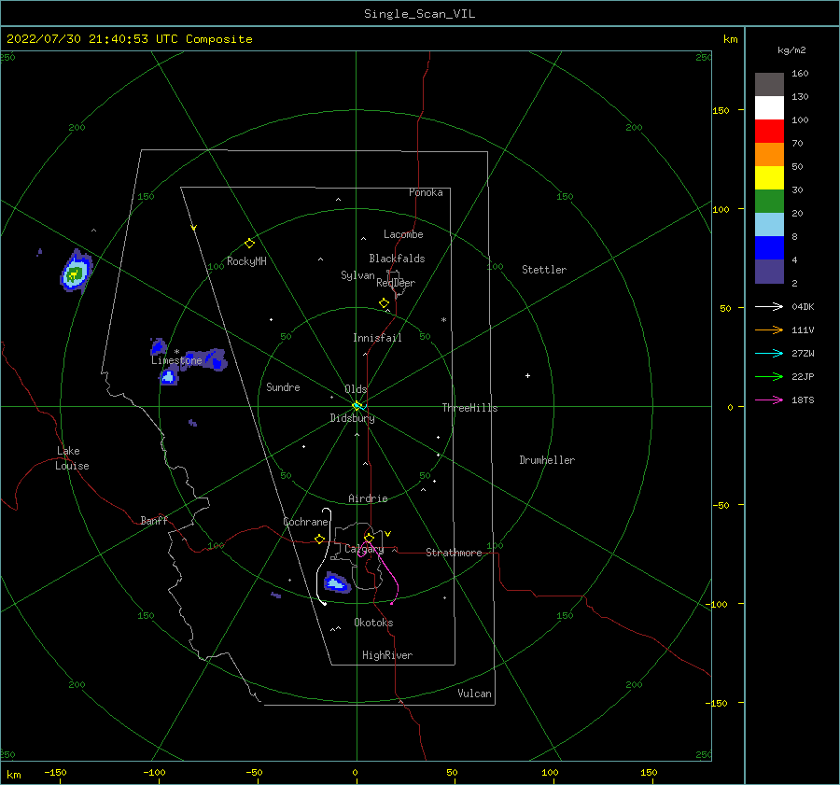
Task: Click the red 70-100 legend swatch
Action: tap(769, 132)
